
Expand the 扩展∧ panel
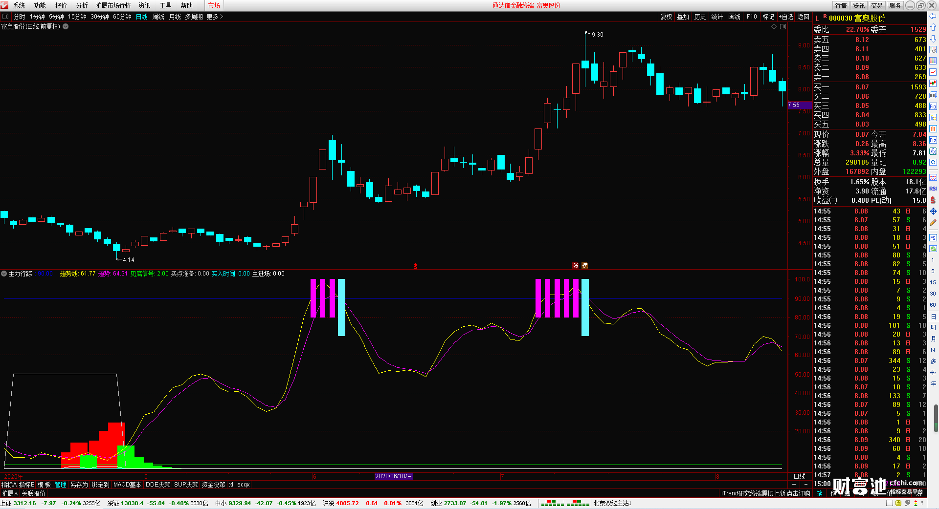(x=9, y=493)
